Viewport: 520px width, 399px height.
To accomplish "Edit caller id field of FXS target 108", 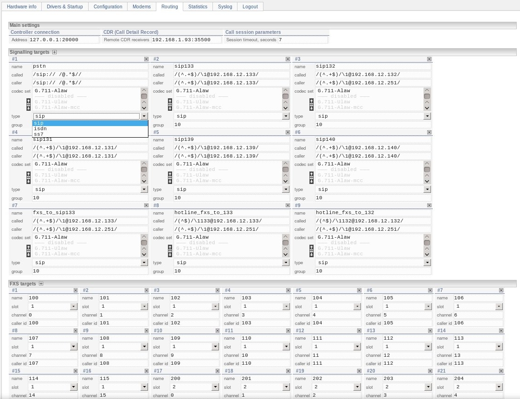I will [124, 363].
